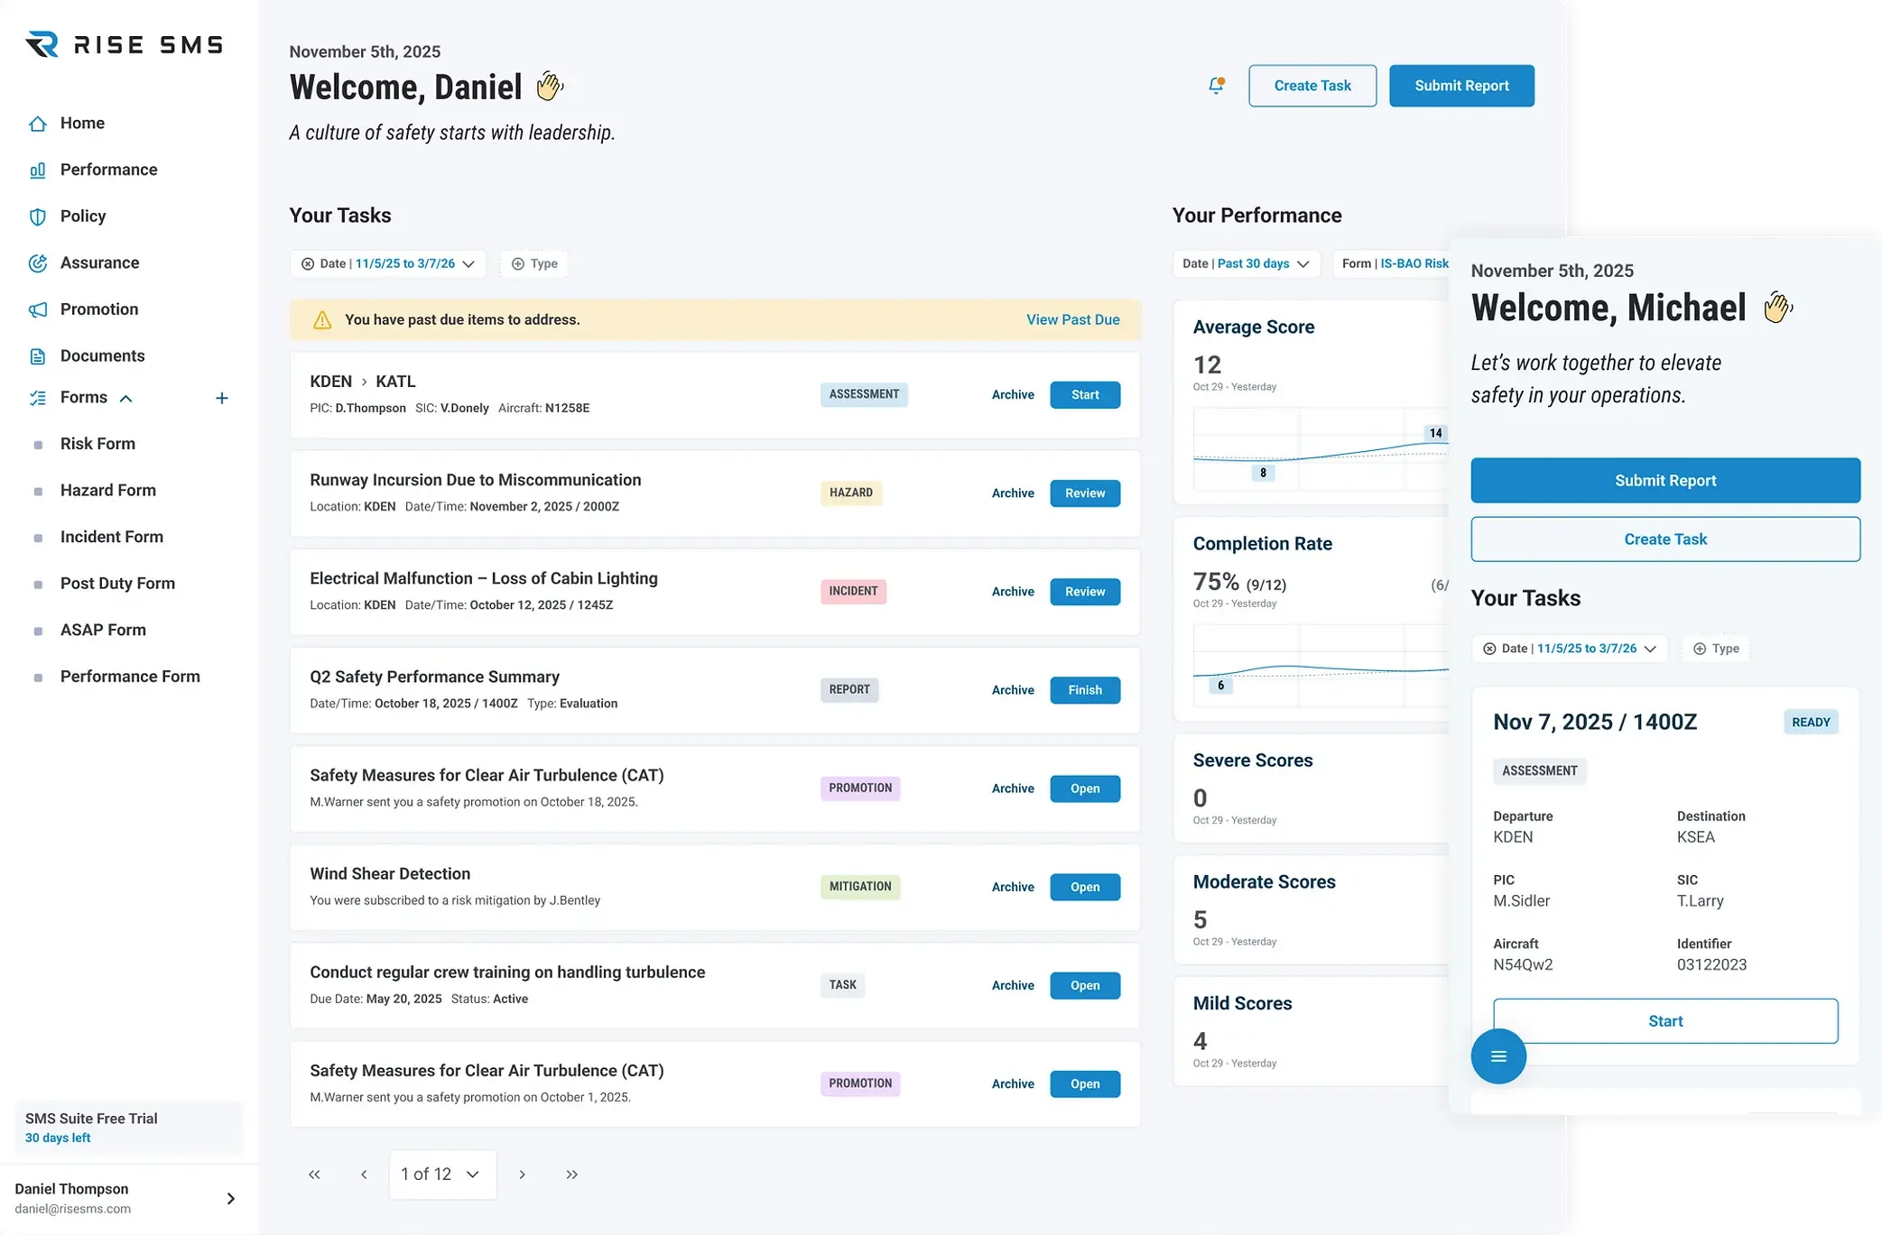Expand Daniel Thompson's profile arrow
Viewport: 1882px width, 1235px height.
coord(230,1198)
